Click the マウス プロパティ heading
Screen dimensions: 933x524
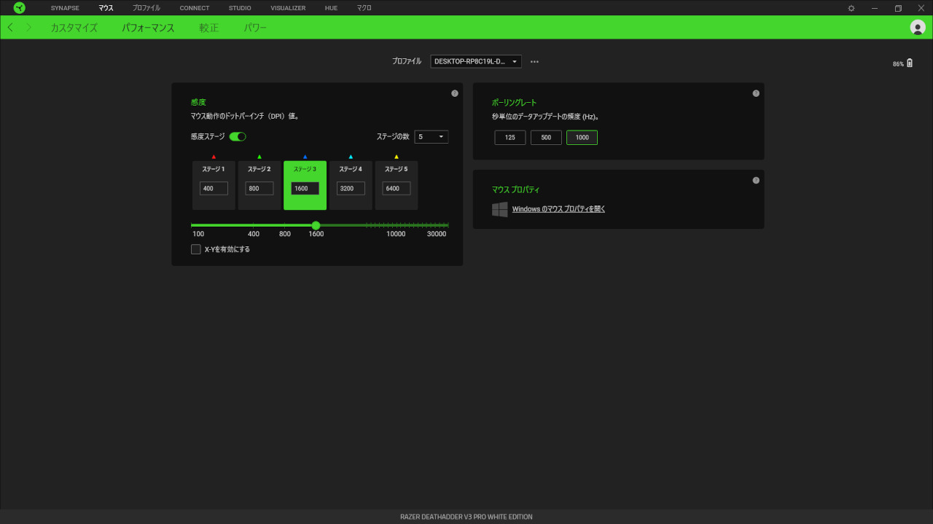click(x=516, y=189)
